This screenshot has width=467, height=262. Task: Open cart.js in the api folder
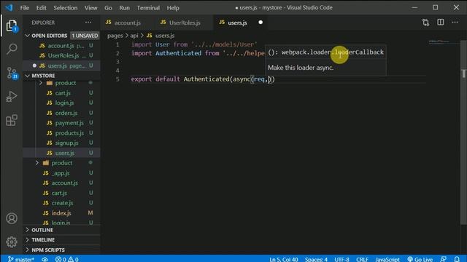pyautogui.click(x=63, y=93)
